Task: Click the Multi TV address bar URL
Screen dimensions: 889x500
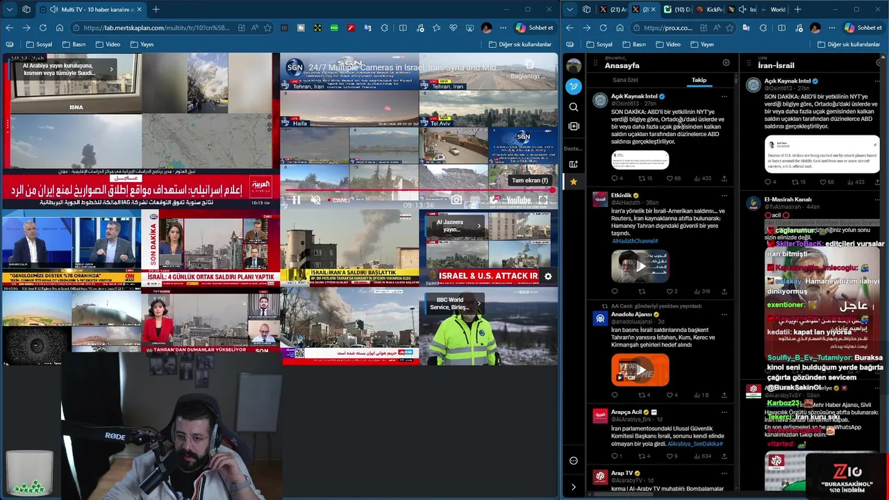Action: click(x=156, y=28)
